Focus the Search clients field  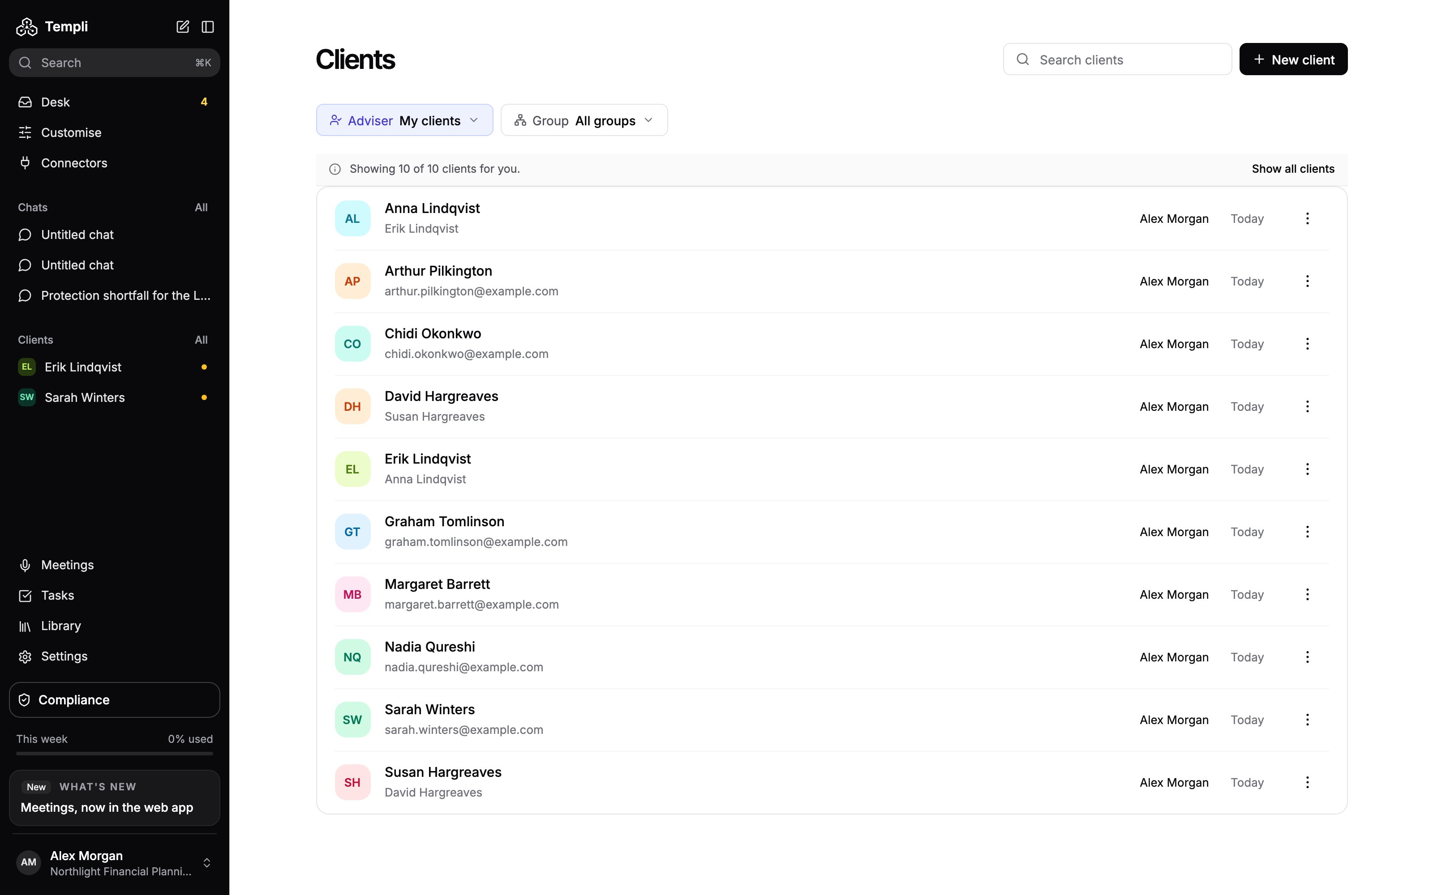[x=1117, y=59]
